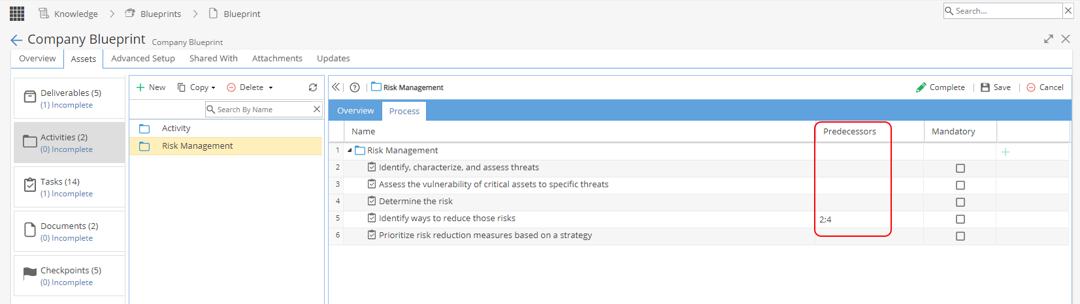Screen dimensions: 1080x304
Task: Open Blueprints breadcrumb link
Action: point(161,14)
